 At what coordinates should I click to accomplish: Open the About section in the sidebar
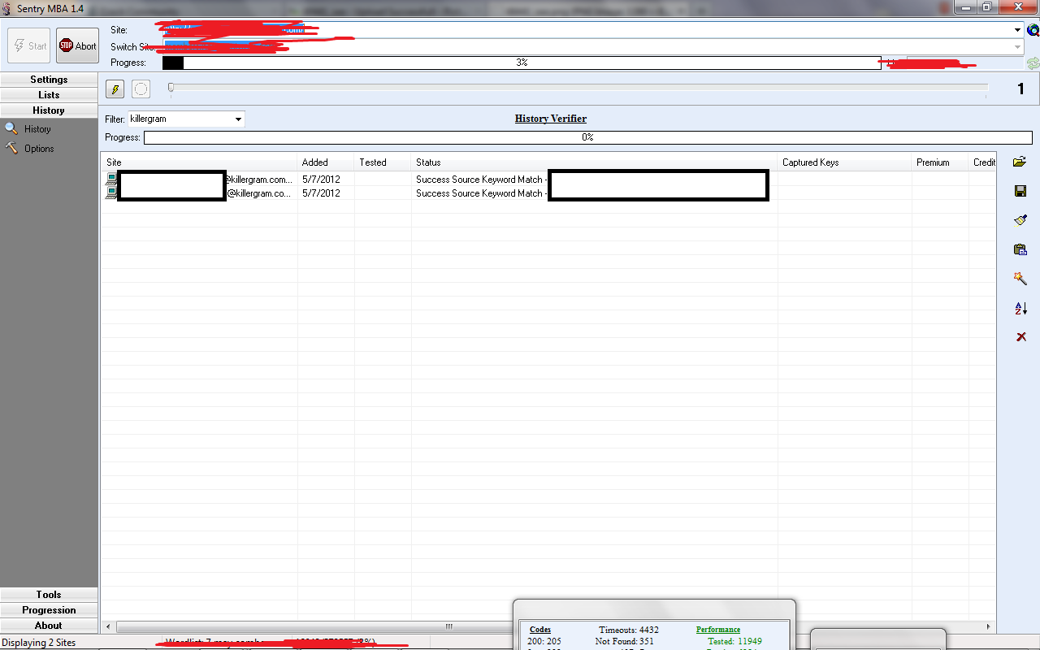click(x=49, y=626)
